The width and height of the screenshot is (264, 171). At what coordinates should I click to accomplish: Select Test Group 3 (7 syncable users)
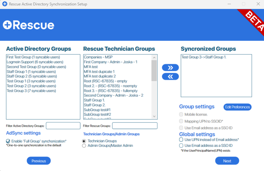click(x=31, y=91)
